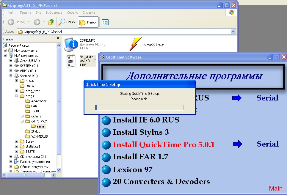Click the Back arrow icon in Explorer toolbar
This screenshot has height=195, width=287.
[x=11, y=22]
